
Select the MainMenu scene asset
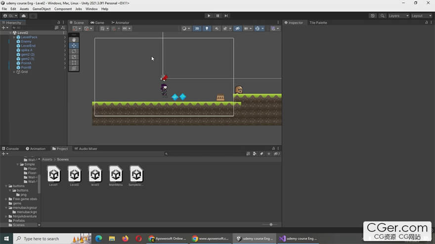(x=116, y=175)
